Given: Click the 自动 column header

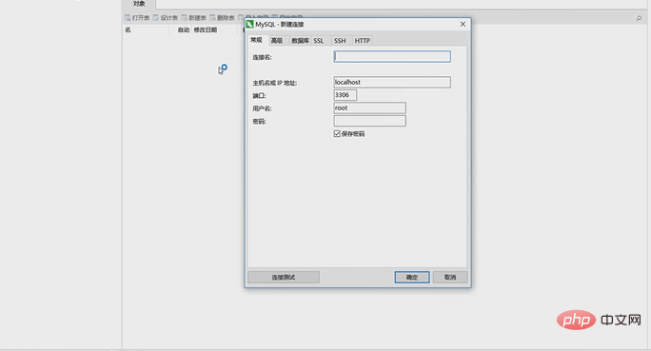Looking at the screenshot, I should 183,29.
